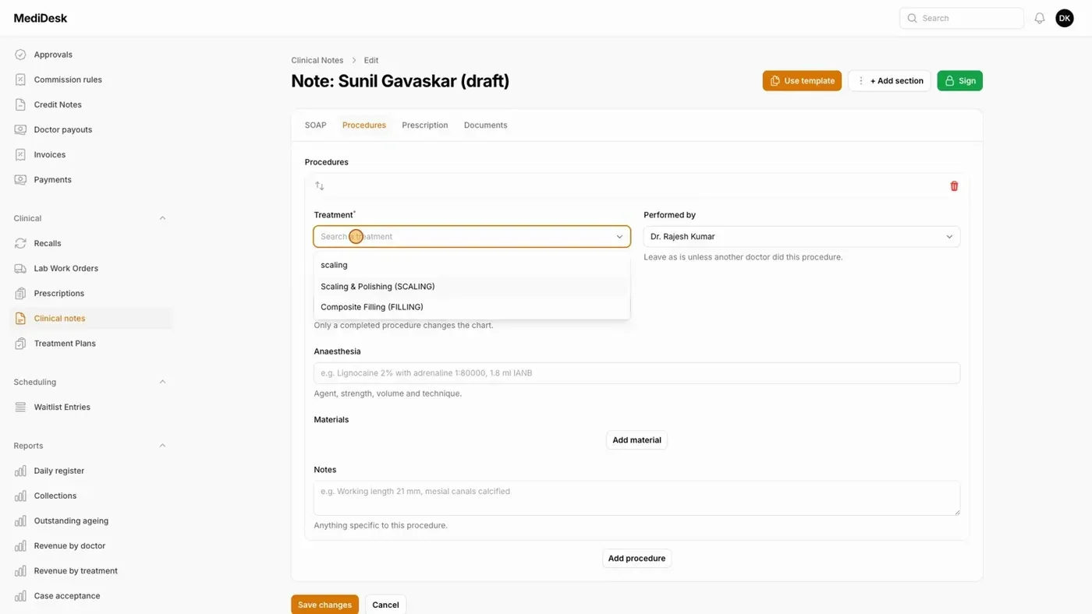The width and height of the screenshot is (1092, 614).
Task: Focus the top Search field
Action: tap(962, 18)
